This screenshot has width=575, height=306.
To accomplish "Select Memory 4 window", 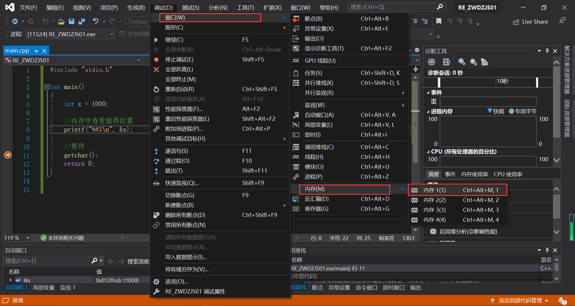I will [x=457, y=220].
